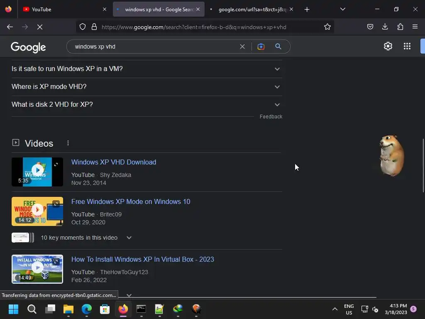Click the Feedback link
Viewport: 425px width, 319px height.
271,117
